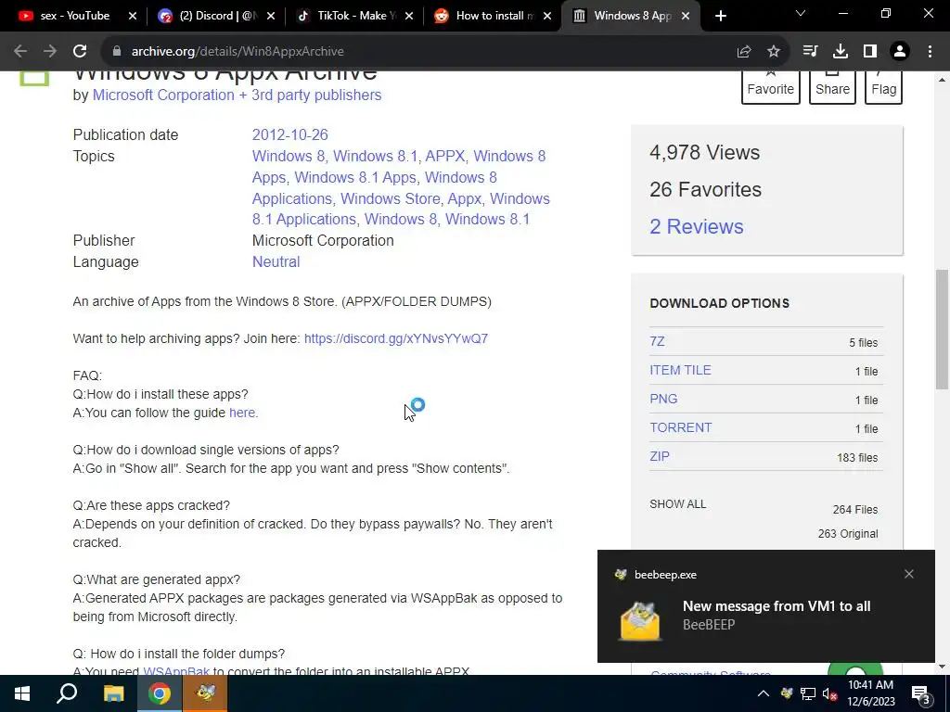Click Chrome icon in taskbar
Image resolution: width=950 pixels, height=712 pixels.
tap(160, 693)
